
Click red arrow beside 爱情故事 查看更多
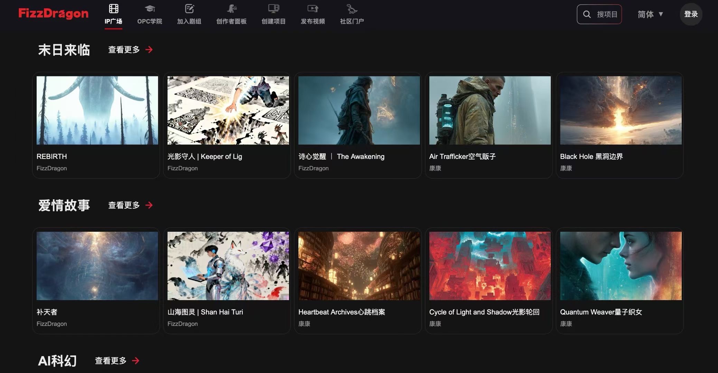[x=149, y=205]
